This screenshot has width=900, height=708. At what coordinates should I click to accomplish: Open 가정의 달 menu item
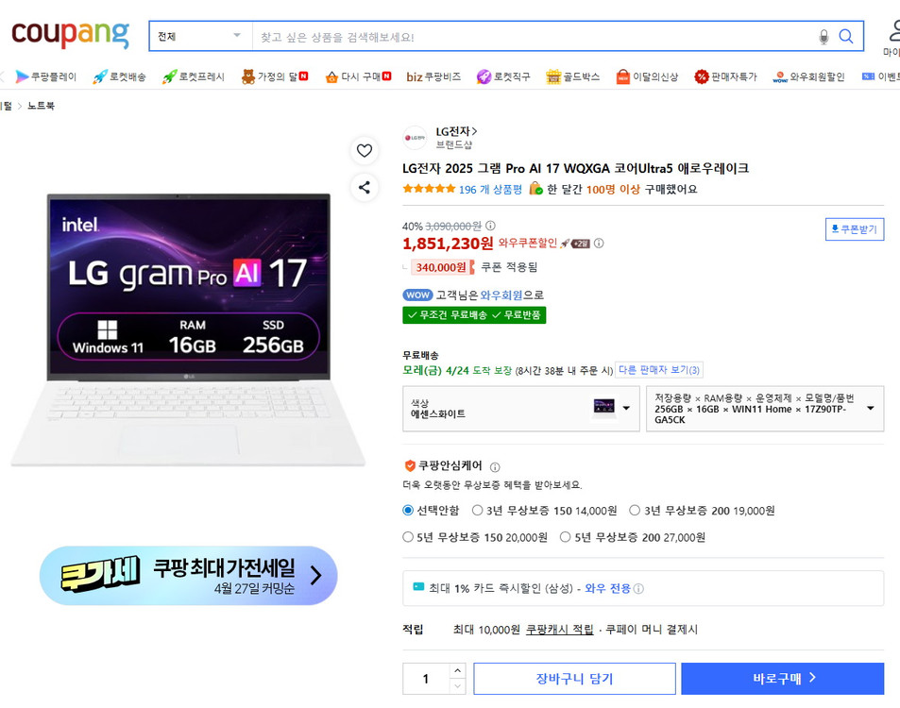(275, 76)
